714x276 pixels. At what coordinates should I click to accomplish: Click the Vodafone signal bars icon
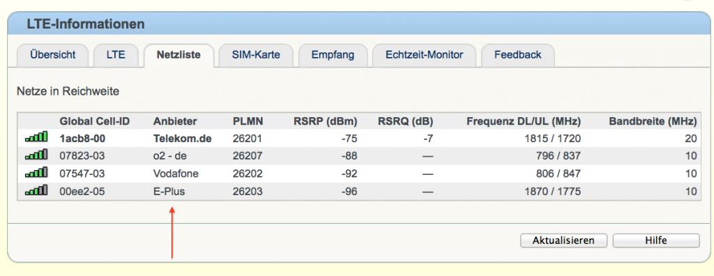coord(36,173)
